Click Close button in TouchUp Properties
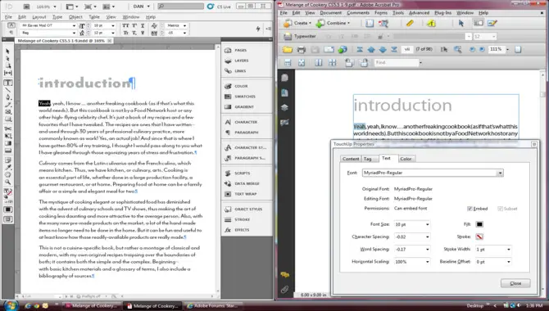549x311 pixels. coord(515,283)
